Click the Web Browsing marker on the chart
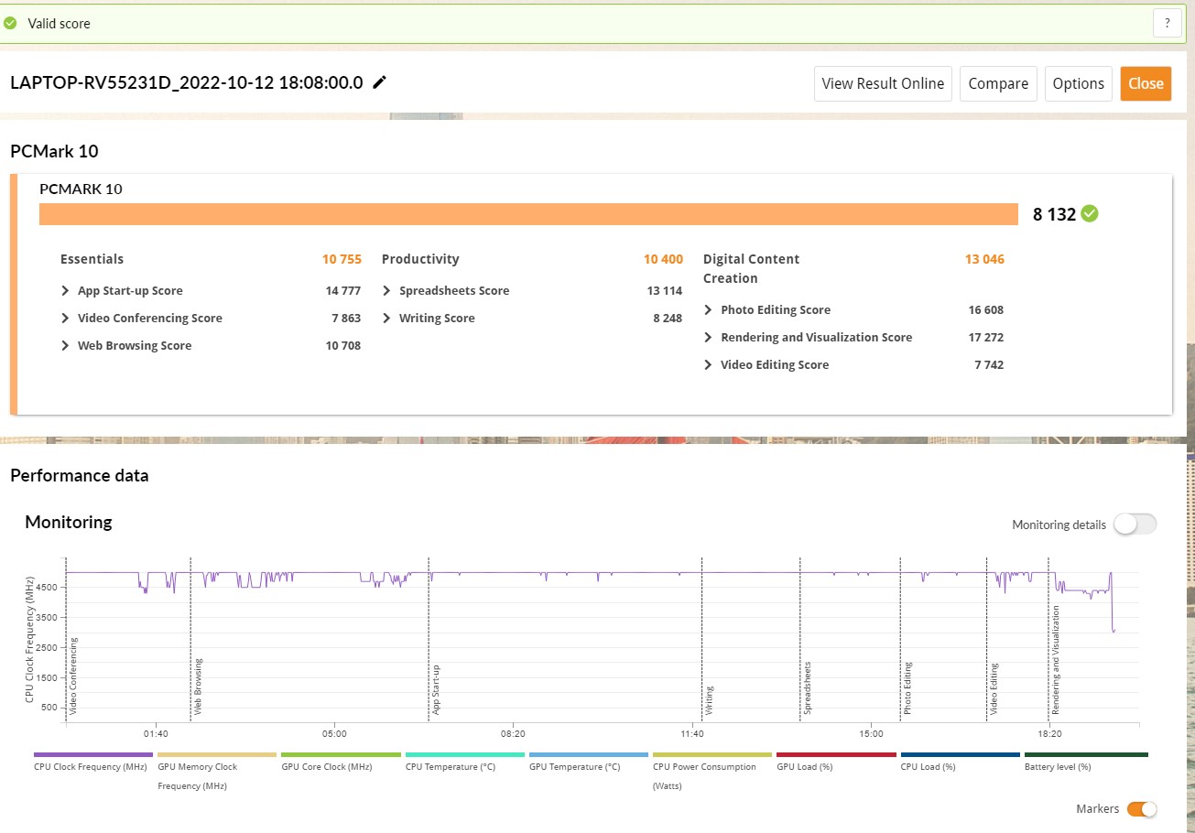This screenshot has width=1195, height=833. pyautogui.click(x=198, y=685)
